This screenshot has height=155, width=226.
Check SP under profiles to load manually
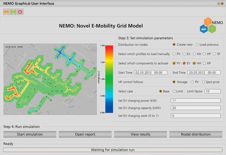[214, 54]
